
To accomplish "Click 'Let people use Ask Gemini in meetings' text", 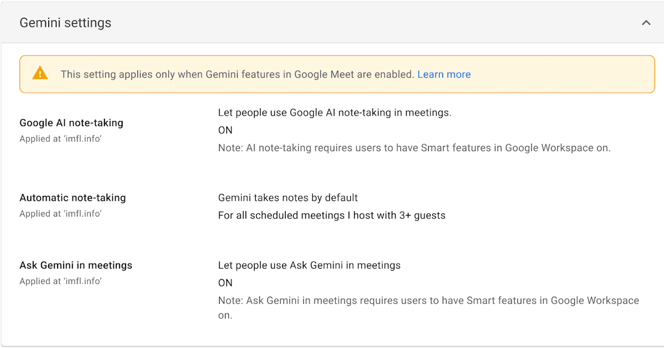I will (309, 265).
